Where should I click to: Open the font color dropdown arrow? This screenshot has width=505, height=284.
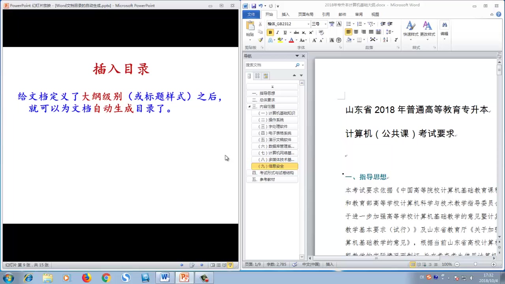tap(296, 40)
